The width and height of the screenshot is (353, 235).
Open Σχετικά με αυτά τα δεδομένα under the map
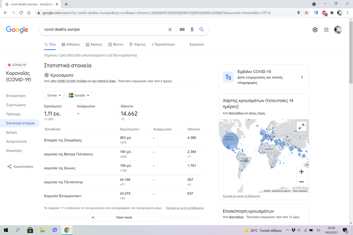[242, 196]
